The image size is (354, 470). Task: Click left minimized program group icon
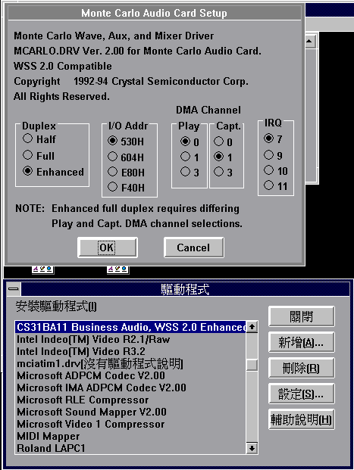tap(43, 269)
